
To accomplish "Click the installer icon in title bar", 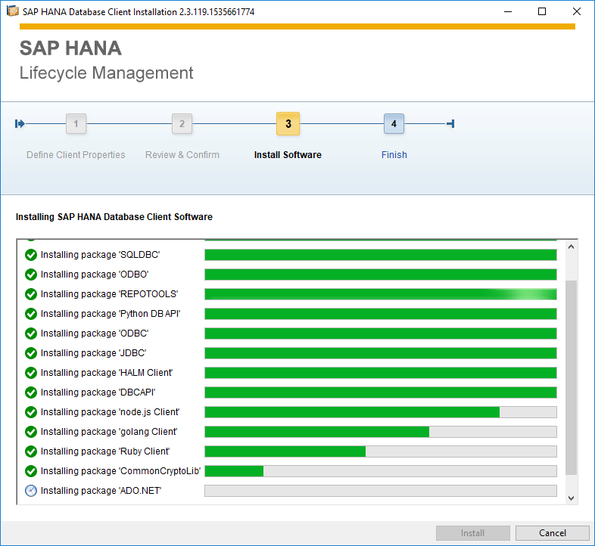I will point(13,11).
